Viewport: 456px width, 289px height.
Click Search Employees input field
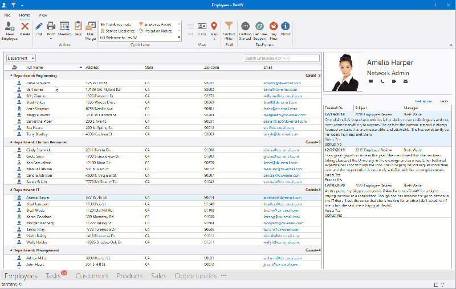click(282, 58)
